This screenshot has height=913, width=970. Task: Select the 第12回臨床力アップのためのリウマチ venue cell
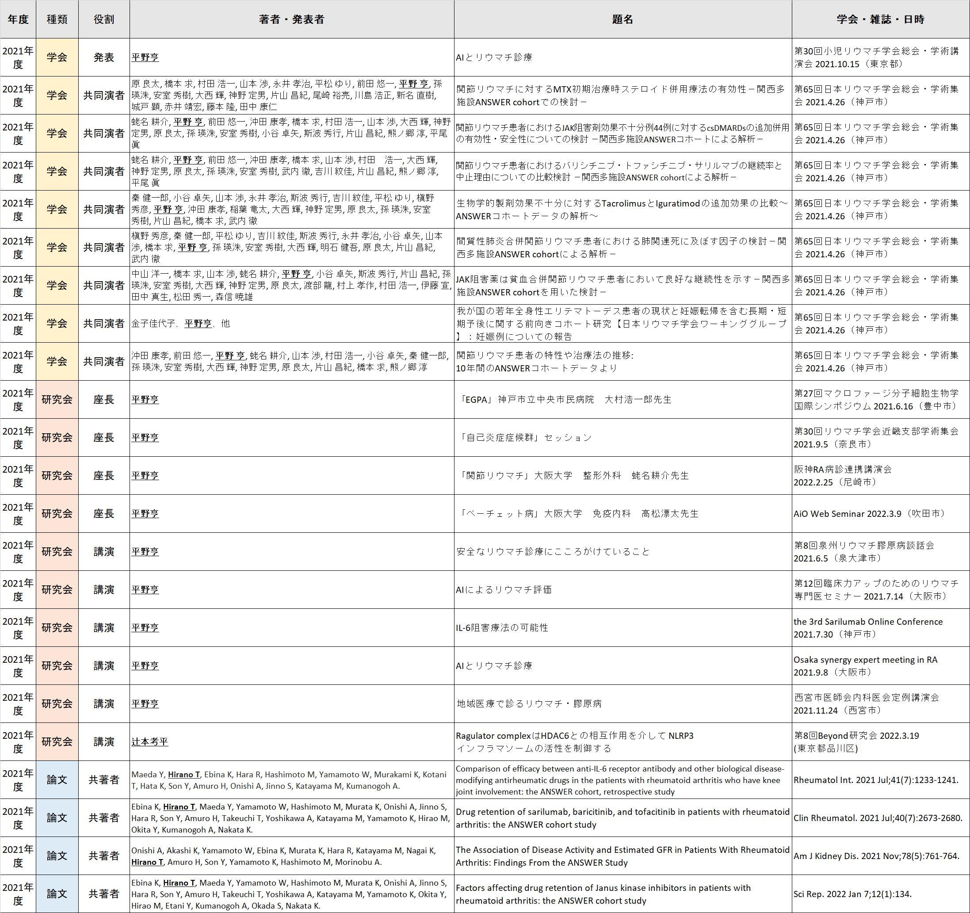pyautogui.click(x=880, y=590)
